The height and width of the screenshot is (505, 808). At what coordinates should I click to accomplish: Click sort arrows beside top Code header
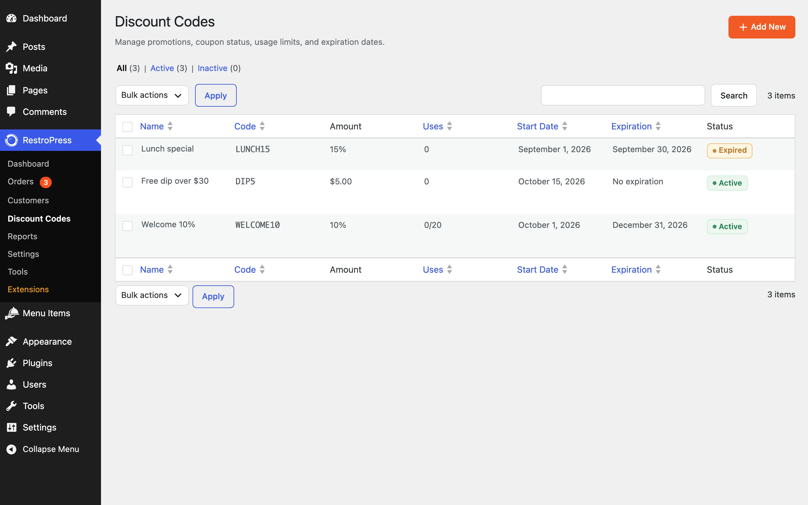point(262,126)
